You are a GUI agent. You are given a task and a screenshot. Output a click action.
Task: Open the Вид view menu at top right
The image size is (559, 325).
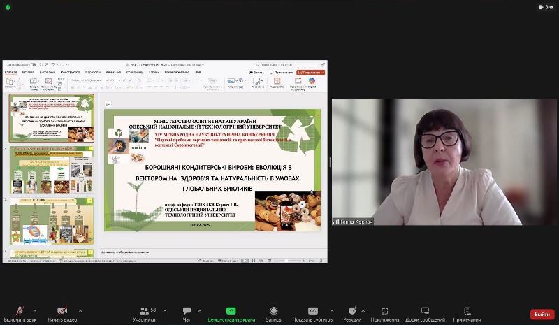tap(545, 6)
